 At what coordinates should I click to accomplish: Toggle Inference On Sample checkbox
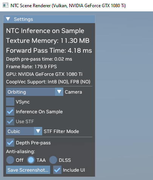[x=10, y=111]
